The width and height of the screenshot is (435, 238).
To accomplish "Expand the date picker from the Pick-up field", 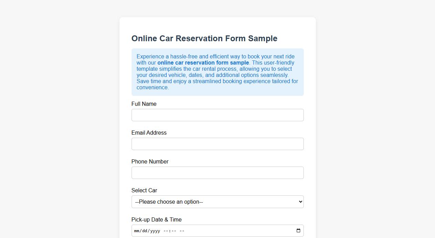I will coord(298,230).
